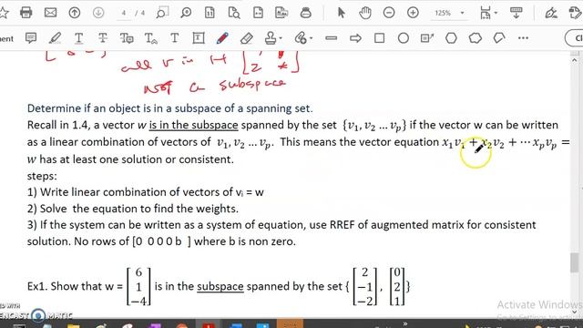Select the Line drawing tool
The height and width of the screenshot is (328, 583).
click(x=331, y=38)
